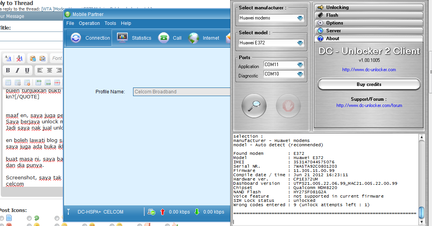Click the Profile Name field
The width and height of the screenshot is (432, 226).
point(181,92)
